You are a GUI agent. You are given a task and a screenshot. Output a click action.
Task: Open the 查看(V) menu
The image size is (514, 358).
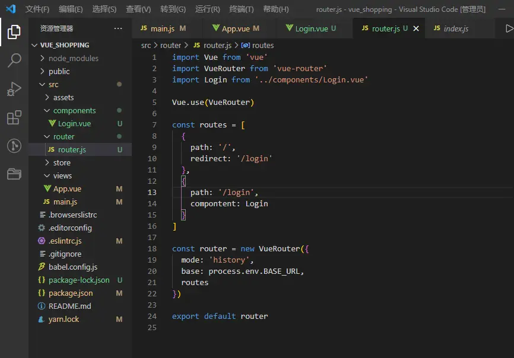click(x=138, y=9)
